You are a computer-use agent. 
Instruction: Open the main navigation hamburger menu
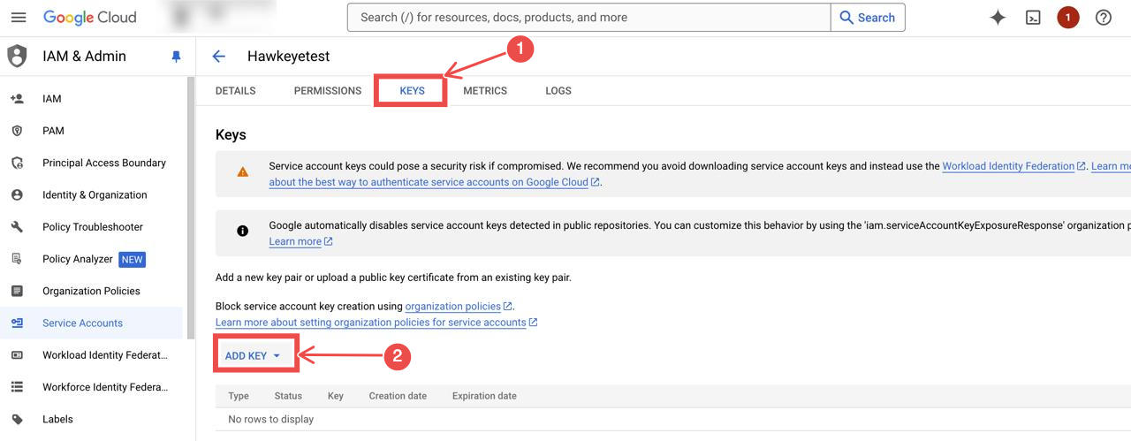[18, 18]
